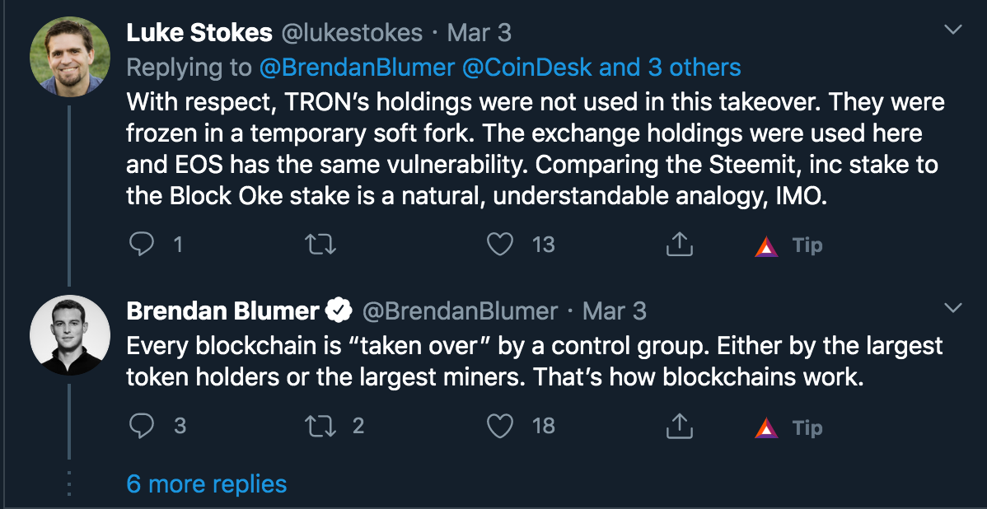Open Brendan Blumer tweet's Mar 3 timestamp

click(615, 311)
